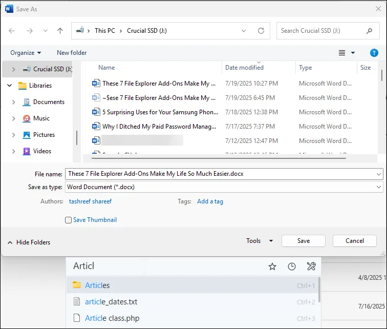Refresh the Crucial SSD folder view
This screenshot has width=387, height=329.
point(261,31)
